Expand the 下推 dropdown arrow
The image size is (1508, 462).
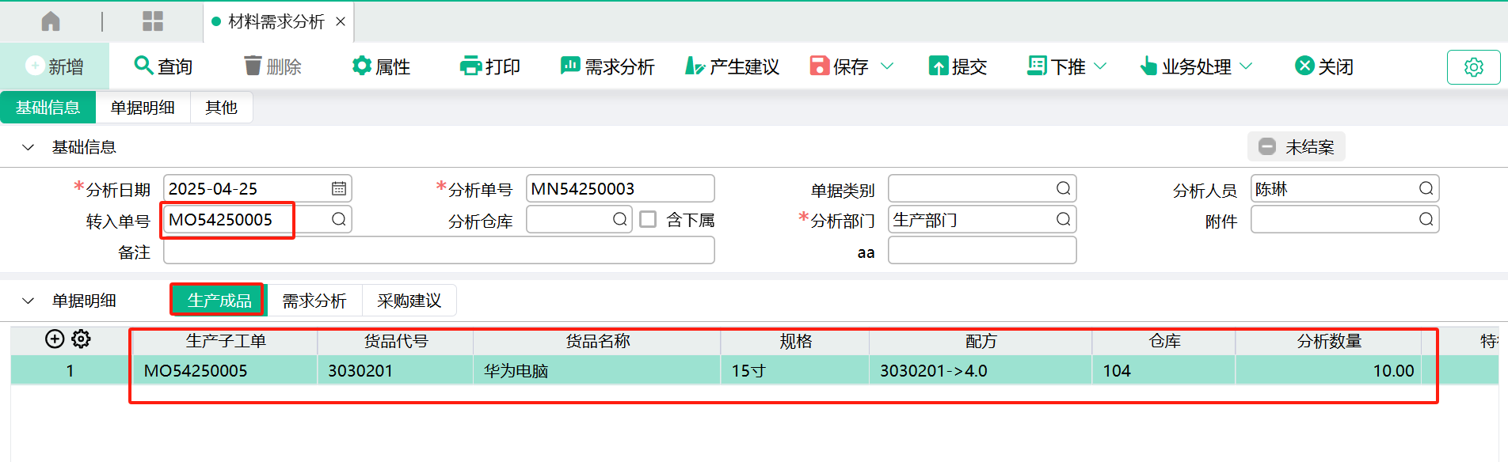[1100, 66]
